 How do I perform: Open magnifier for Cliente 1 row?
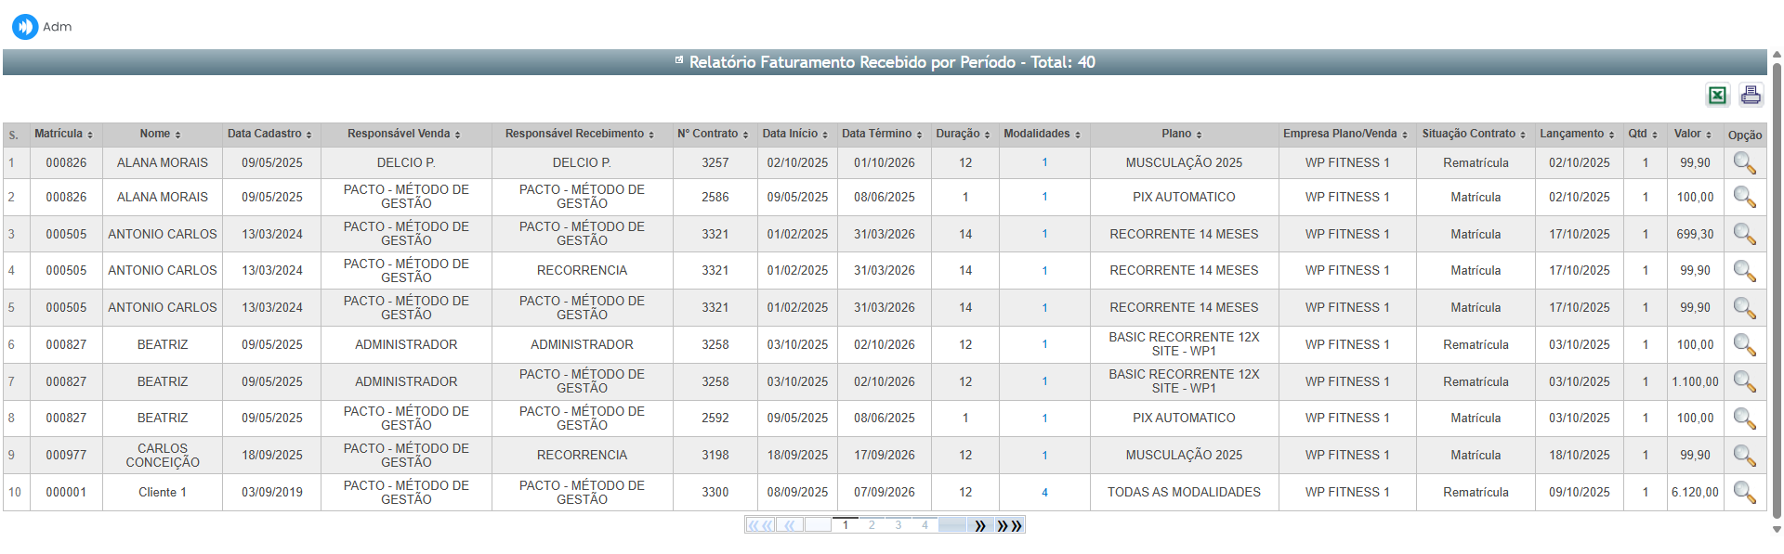1744,493
